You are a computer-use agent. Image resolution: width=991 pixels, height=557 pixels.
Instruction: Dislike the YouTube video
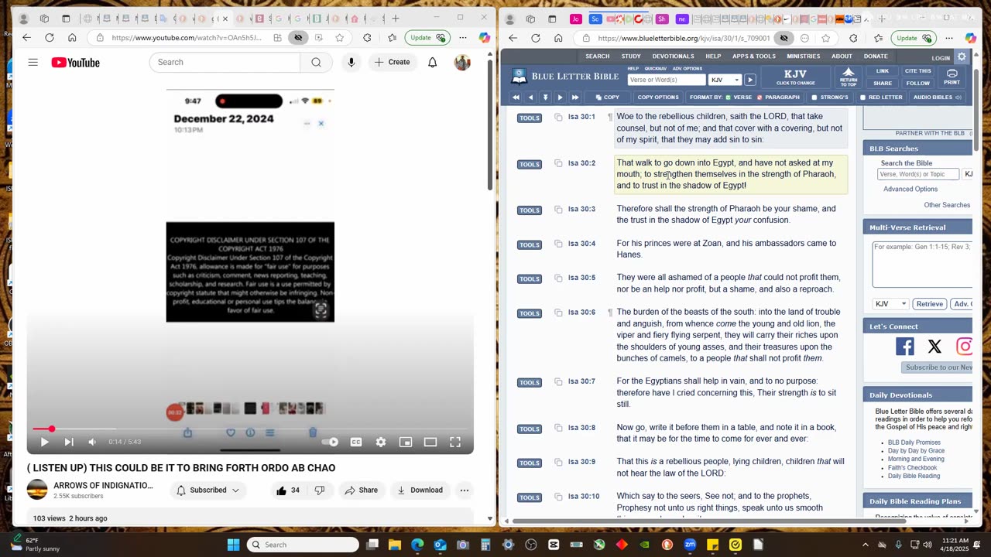click(319, 490)
